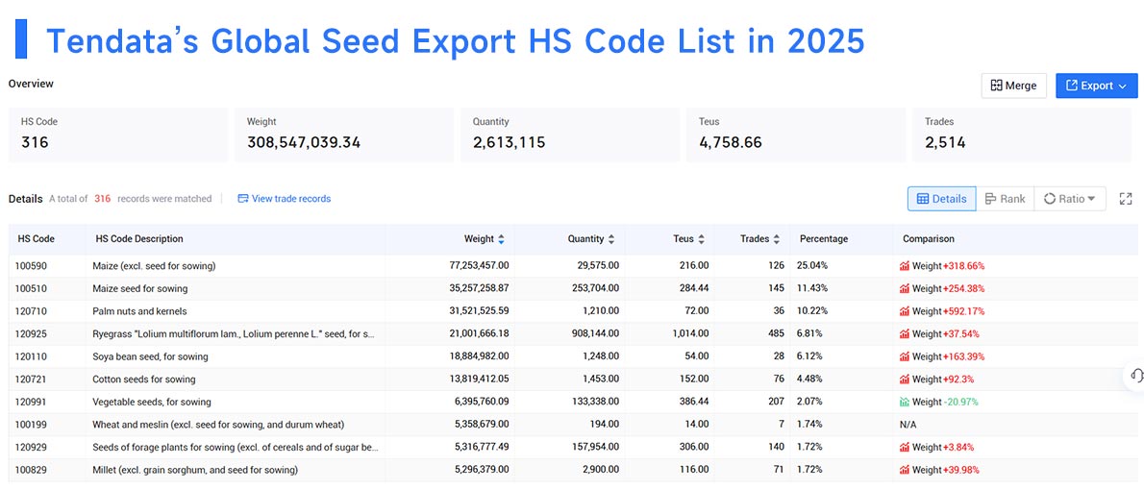The width and height of the screenshot is (1144, 490).
Task: Select HS code 120925 cell
Action: coord(30,334)
